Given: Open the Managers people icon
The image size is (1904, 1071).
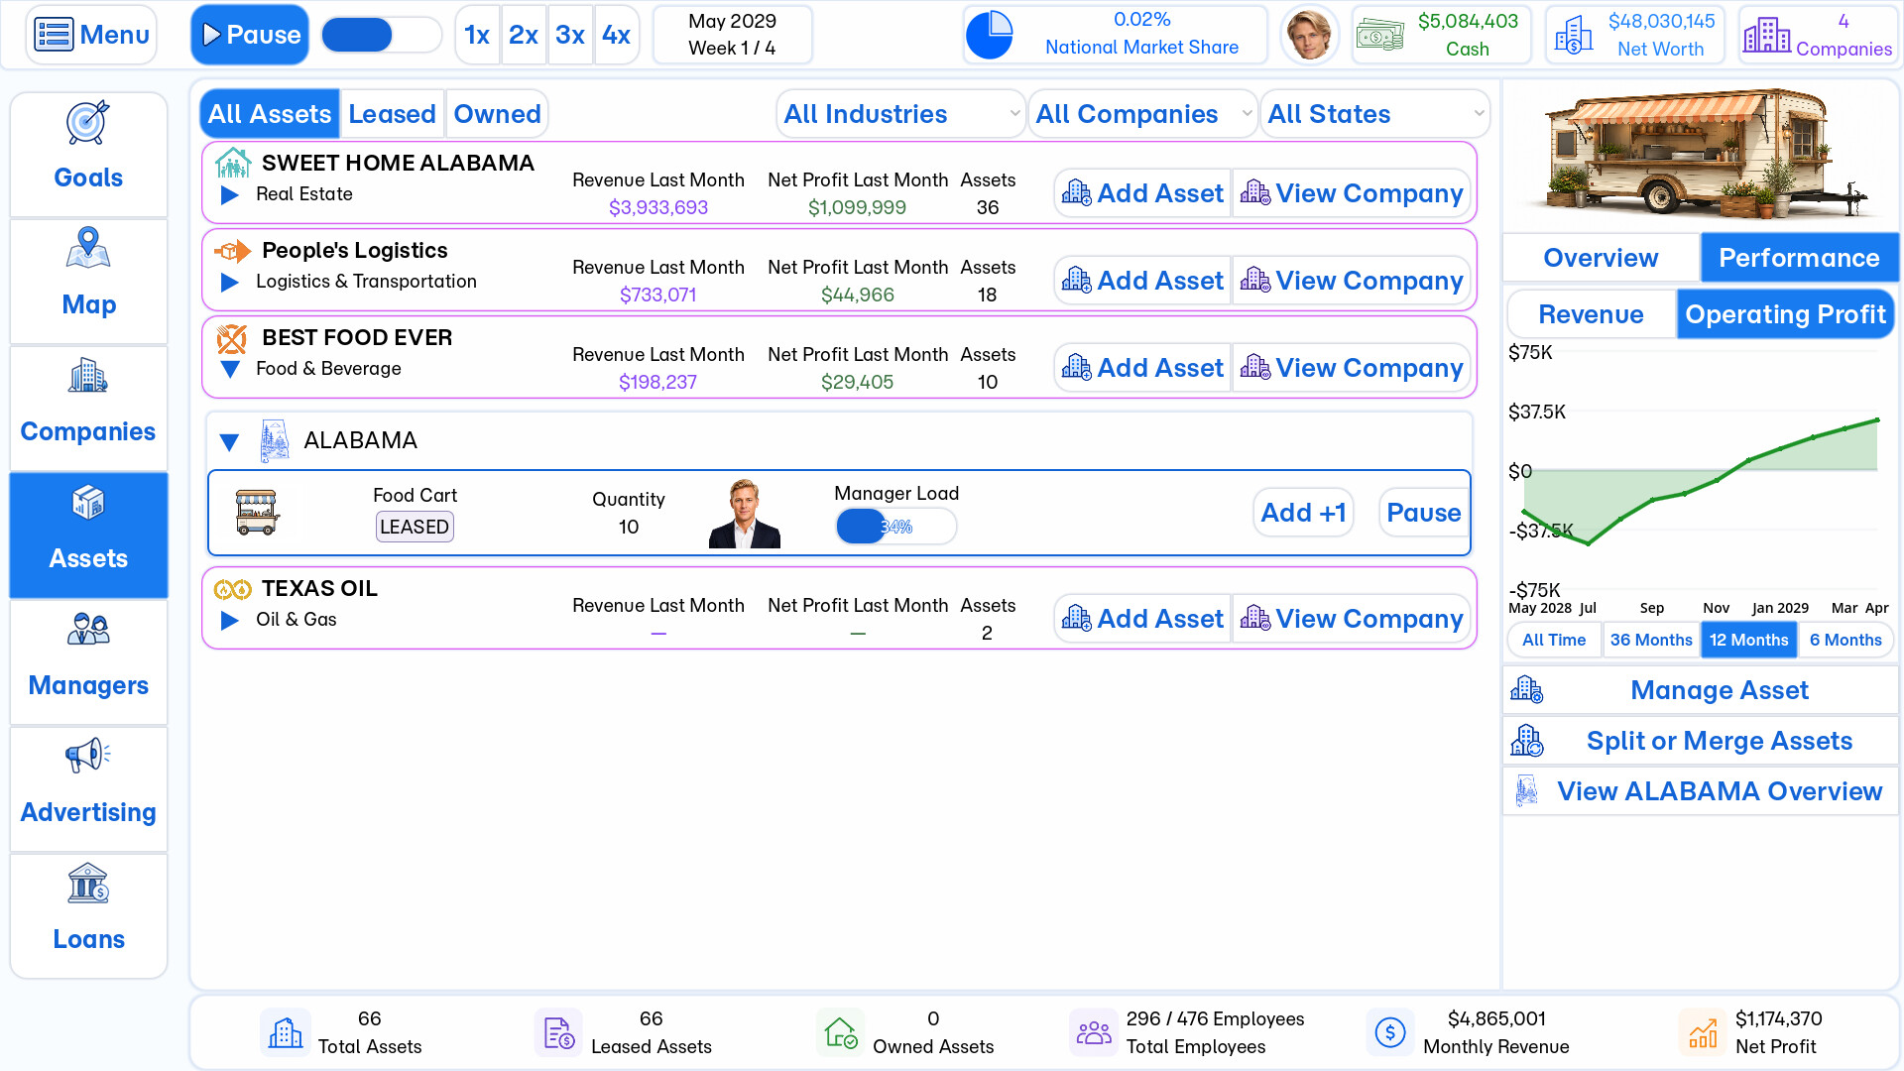Looking at the screenshot, I should [x=88, y=630].
